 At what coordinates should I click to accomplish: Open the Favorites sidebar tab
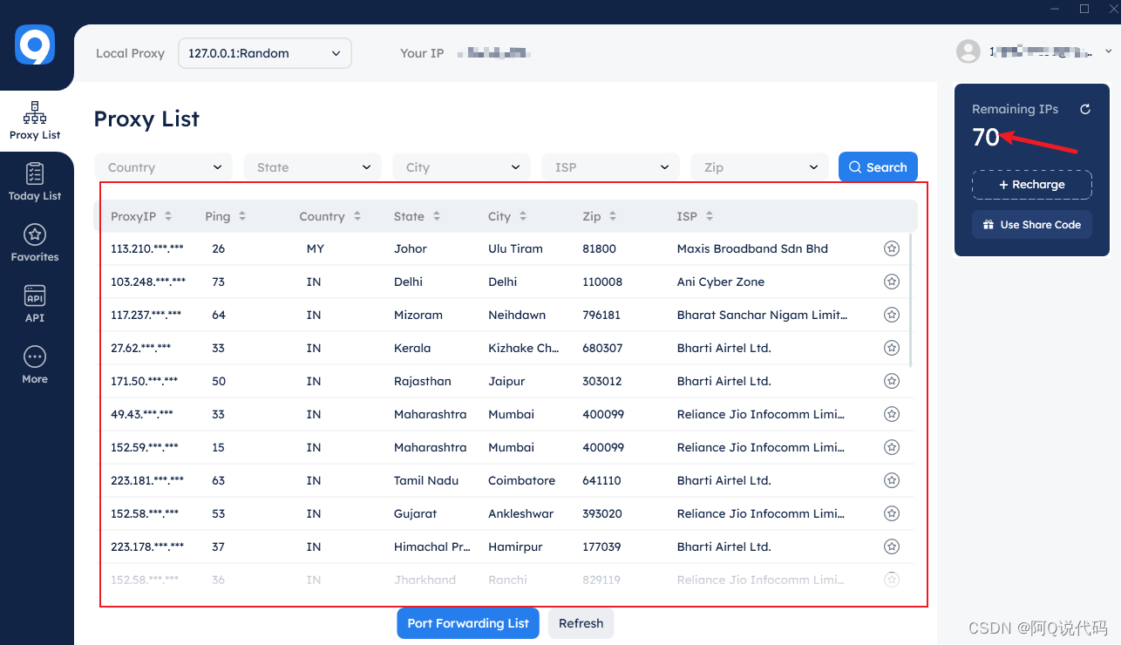[x=35, y=243]
